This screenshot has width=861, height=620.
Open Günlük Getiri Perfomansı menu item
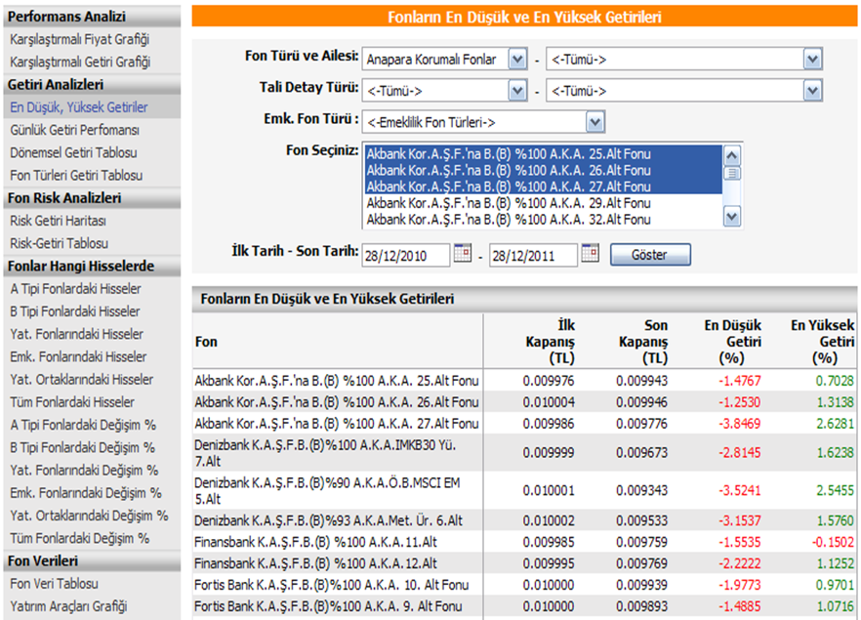point(74,130)
